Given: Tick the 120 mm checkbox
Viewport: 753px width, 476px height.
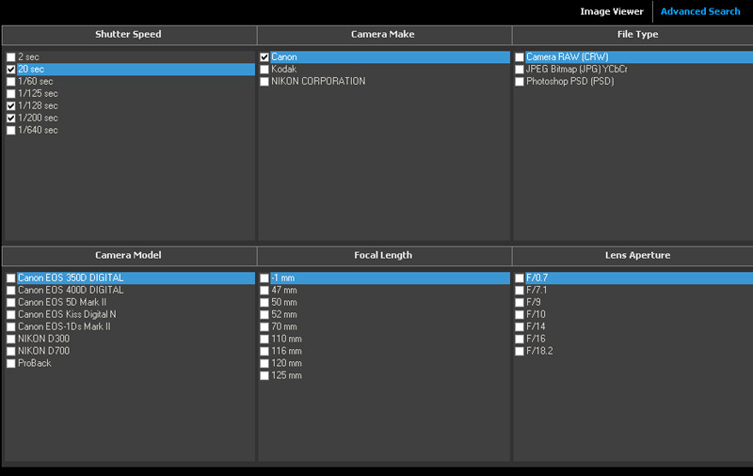Looking at the screenshot, I should [x=264, y=363].
